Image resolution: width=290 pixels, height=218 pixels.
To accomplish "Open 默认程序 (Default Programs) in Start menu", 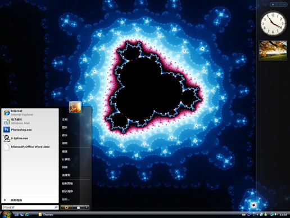I will [67, 191].
